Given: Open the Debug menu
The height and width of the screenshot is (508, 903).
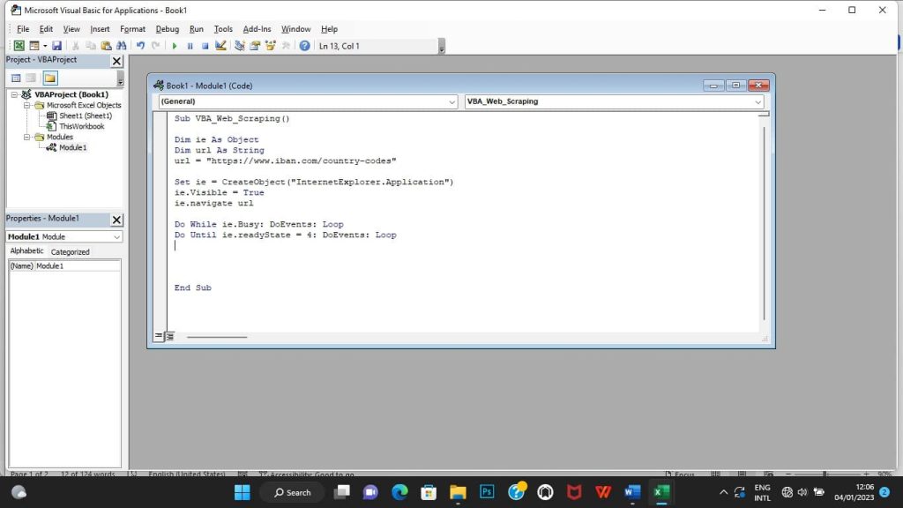Looking at the screenshot, I should tap(167, 29).
